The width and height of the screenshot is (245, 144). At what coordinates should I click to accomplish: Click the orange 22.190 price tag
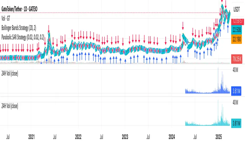[x=237, y=39]
